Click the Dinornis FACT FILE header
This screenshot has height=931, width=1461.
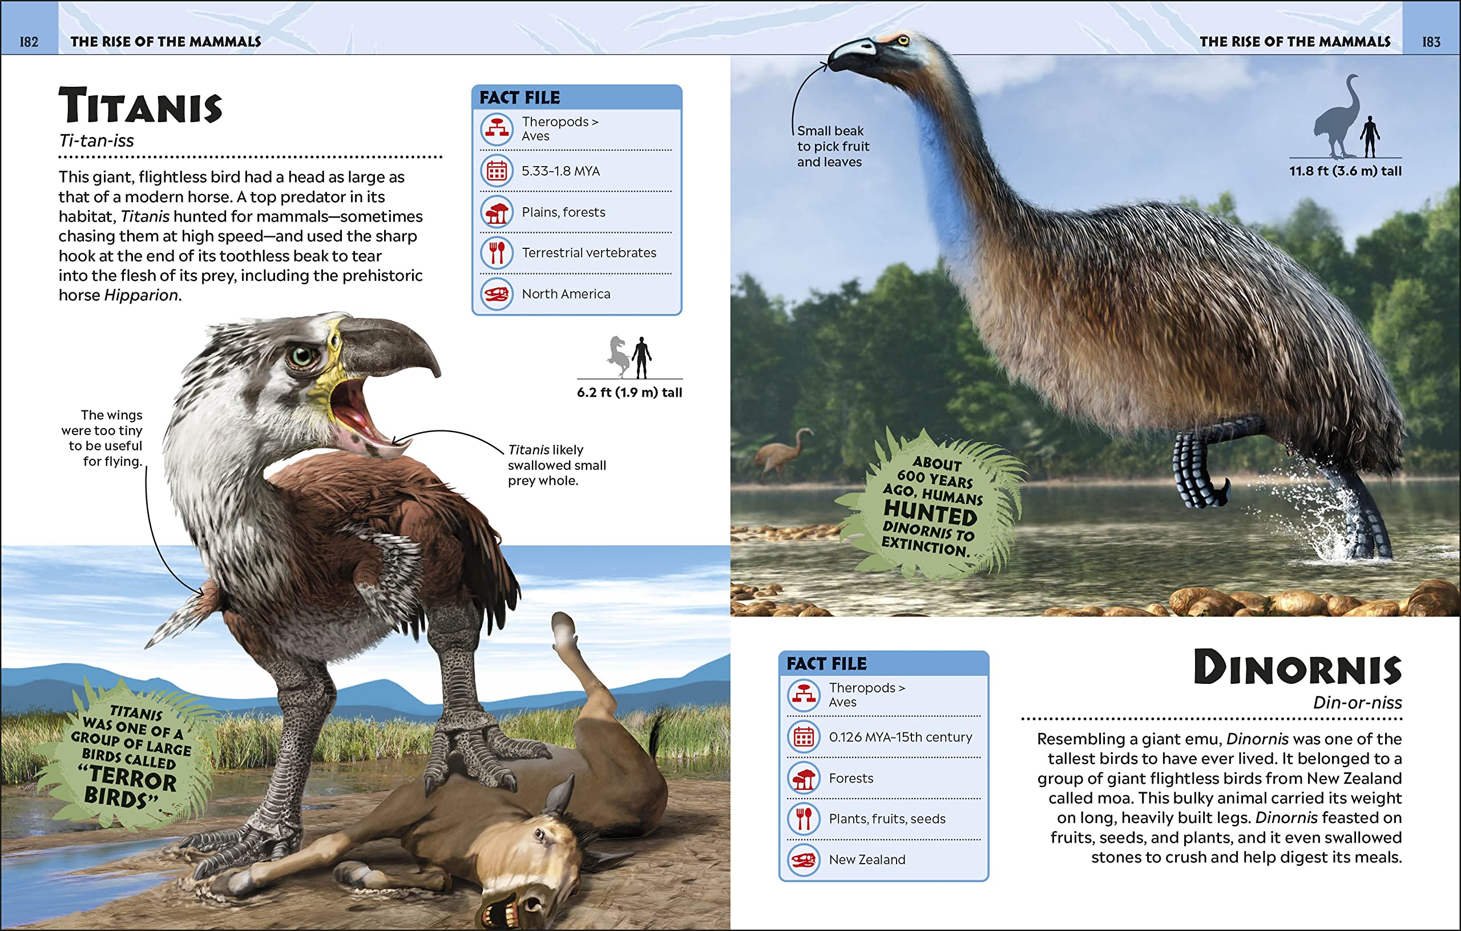point(883,663)
